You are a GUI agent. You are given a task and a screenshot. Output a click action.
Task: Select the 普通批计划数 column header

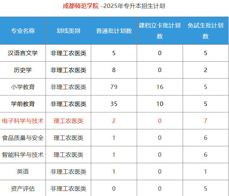click(x=114, y=31)
